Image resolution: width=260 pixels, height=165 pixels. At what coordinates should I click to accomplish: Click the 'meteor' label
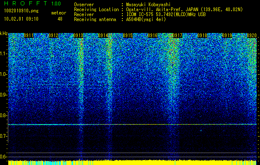(59, 13)
